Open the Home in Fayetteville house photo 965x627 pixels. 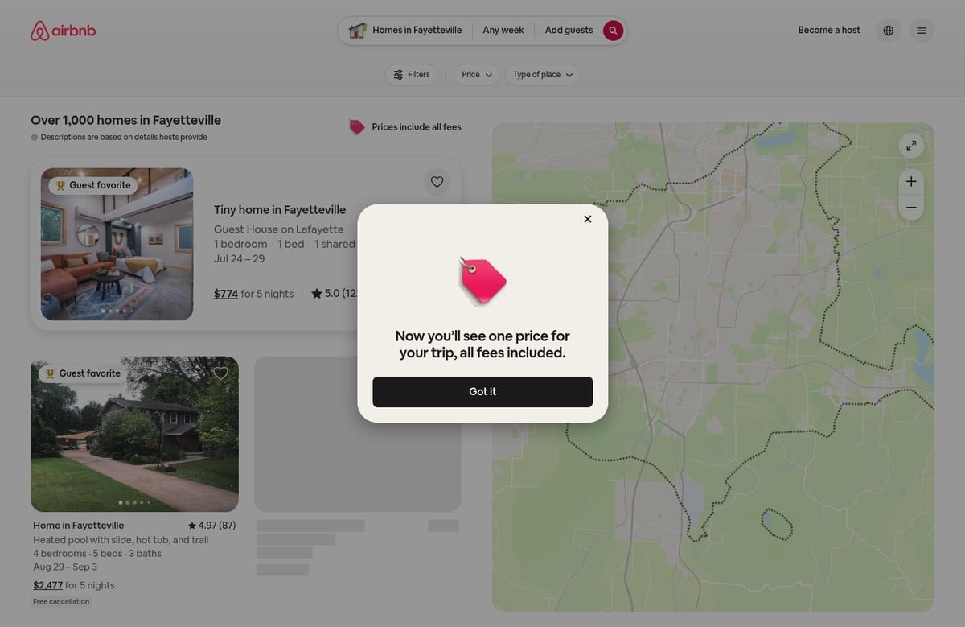click(134, 434)
